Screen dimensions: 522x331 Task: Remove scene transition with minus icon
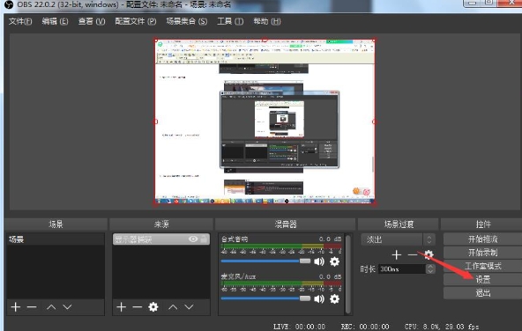coord(413,255)
